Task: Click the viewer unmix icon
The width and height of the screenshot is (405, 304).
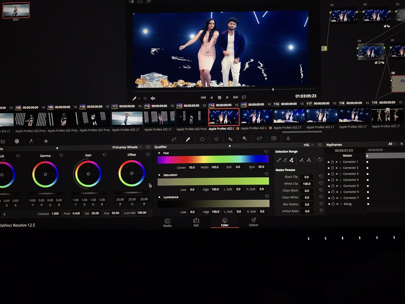Action: pyautogui.click(x=145, y=98)
